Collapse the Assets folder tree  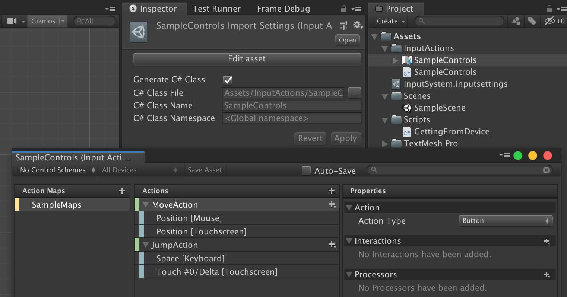375,36
